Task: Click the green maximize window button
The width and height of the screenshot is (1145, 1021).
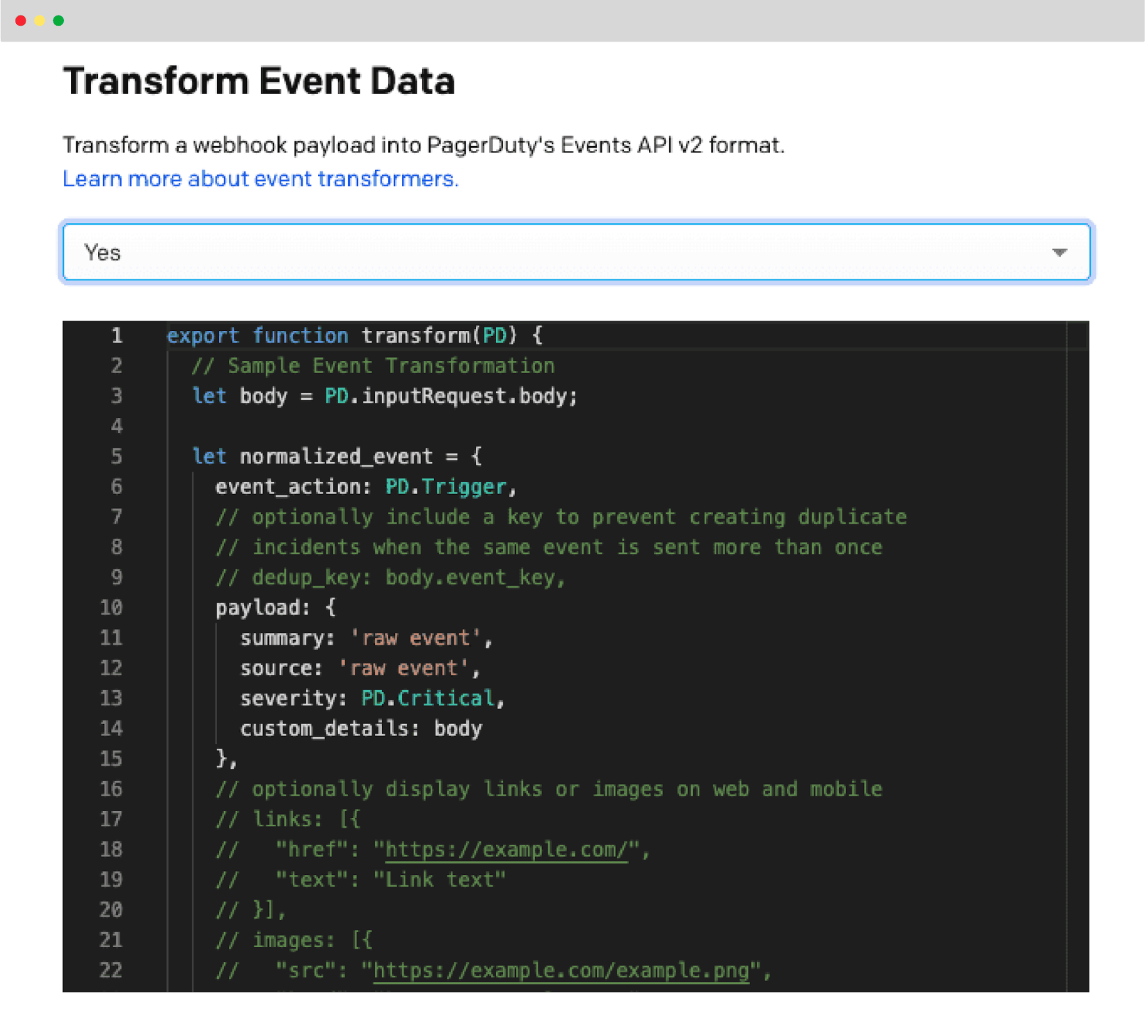Action: [58, 21]
